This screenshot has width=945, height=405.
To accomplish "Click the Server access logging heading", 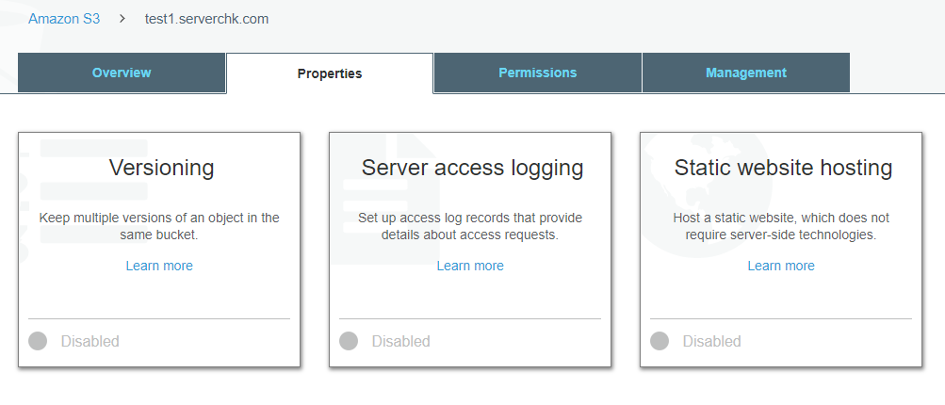I will tap(473, 168).
